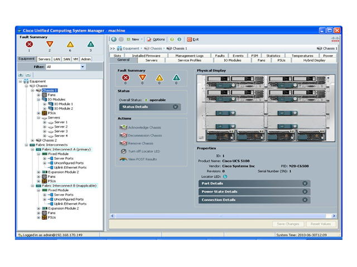The image size is (357, 267).
Task: Click the minor fault icon in General tab Fault Summary
Action: point(160,78)
